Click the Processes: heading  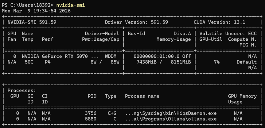coord(22,90)
